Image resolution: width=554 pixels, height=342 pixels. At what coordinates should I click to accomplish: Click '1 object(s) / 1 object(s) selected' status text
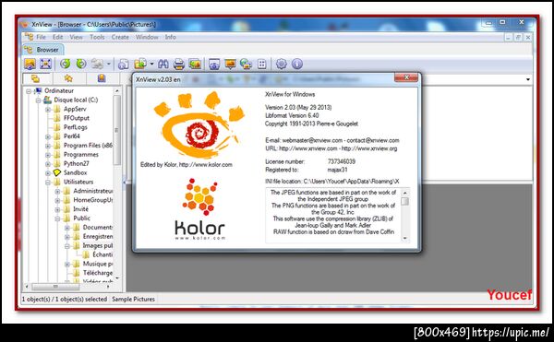(65, 300)
